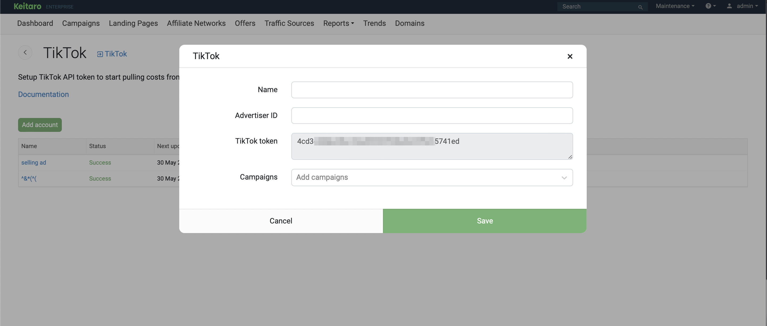
Task: Click the textarea resize handle
Action: click(x=570, y=157)
